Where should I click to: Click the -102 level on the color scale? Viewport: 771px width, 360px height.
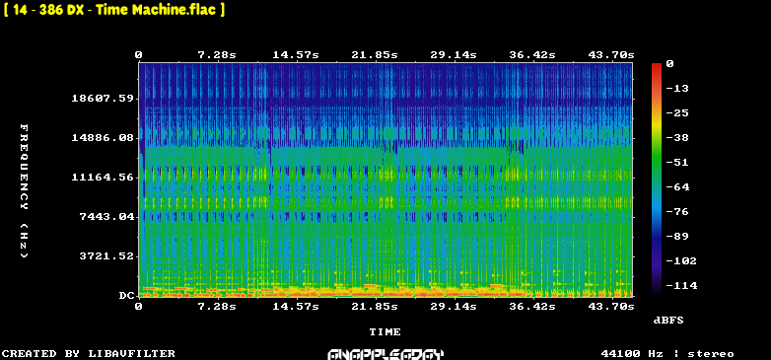680,260
